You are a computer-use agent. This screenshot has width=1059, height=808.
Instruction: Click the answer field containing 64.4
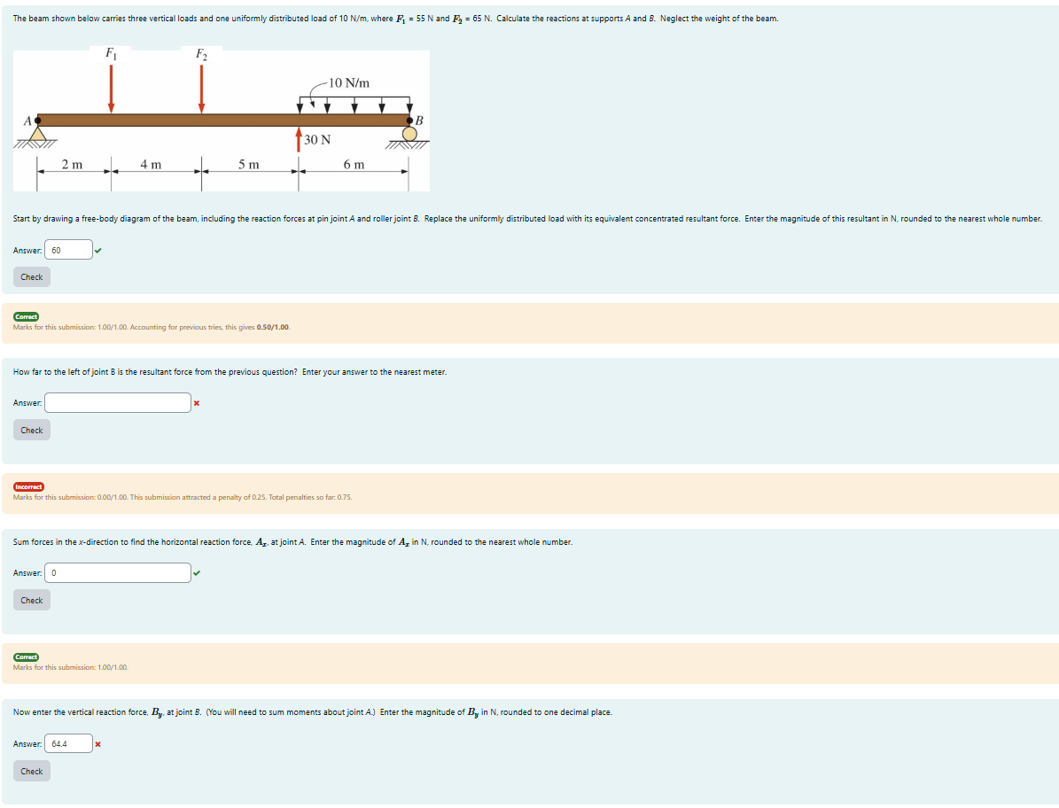[x=69, y=744]
